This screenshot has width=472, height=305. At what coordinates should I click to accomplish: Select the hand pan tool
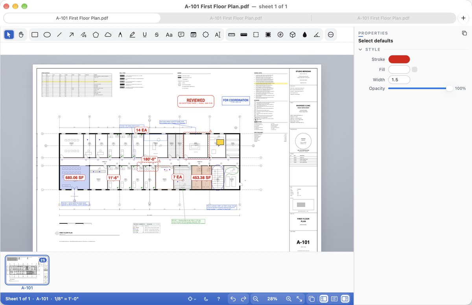pyautogui.click(x=21, y=35)
